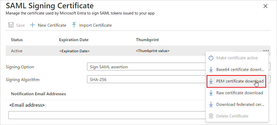Click the New Certificate button label
This screenshot has height=125, width=277.
[x=52, y=25]
